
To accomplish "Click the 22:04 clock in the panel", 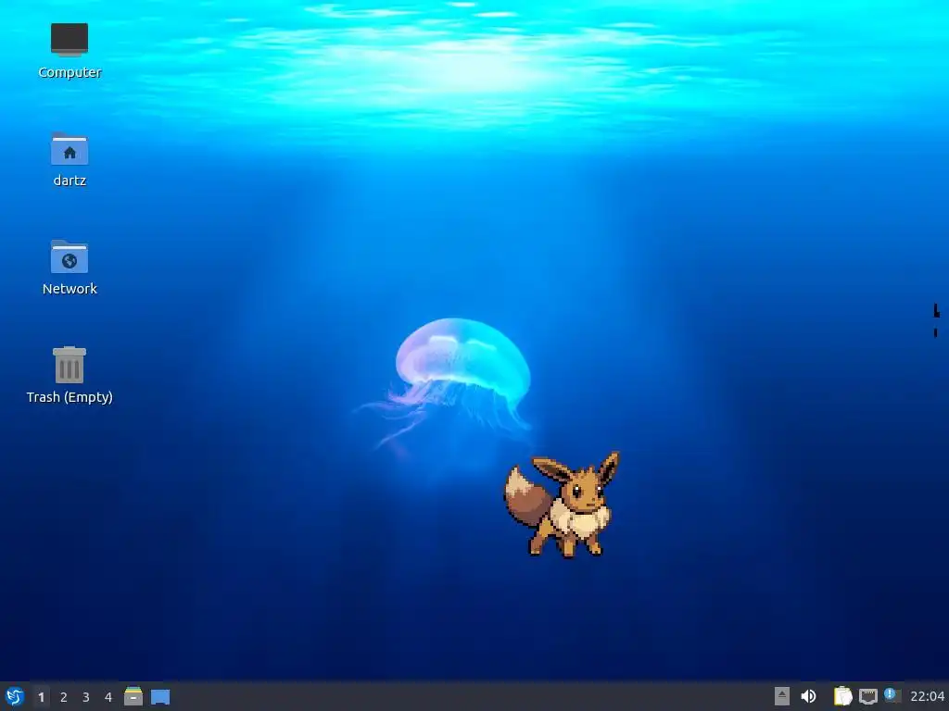I will [927, 696].
